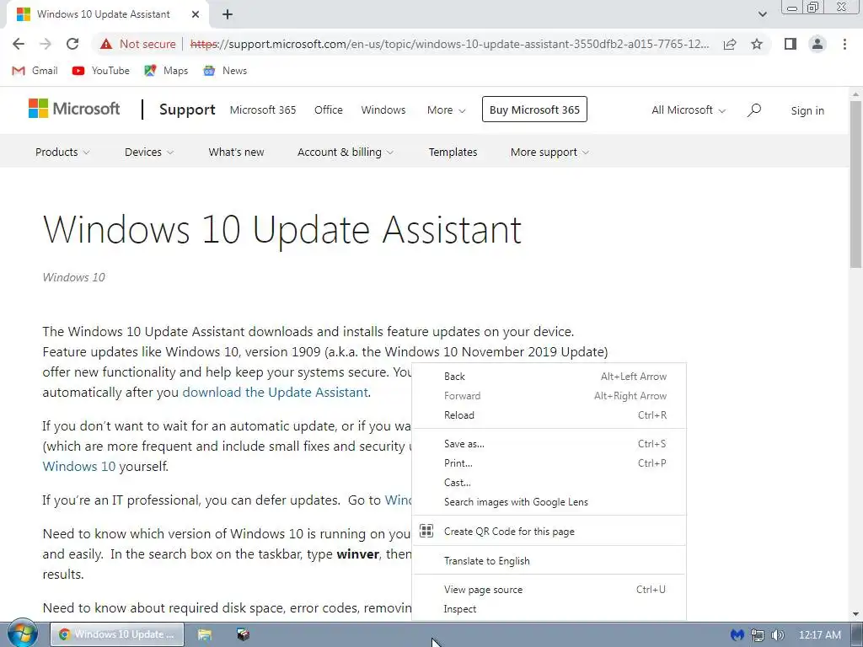Open File Explorer from taskbar
Image resolution: width=863 pixels, height=647 pixels.
point(205,634)
